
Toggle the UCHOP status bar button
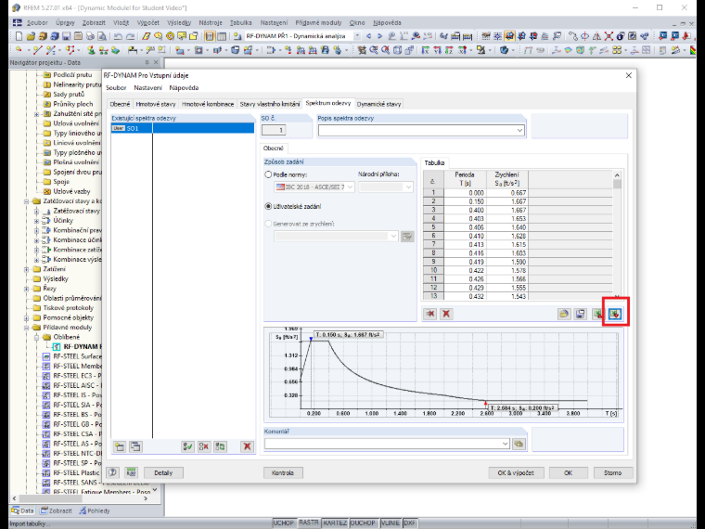[x=284, y=523]
